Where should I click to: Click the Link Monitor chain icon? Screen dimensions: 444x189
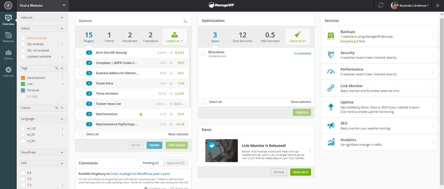[x=331, y=88]
